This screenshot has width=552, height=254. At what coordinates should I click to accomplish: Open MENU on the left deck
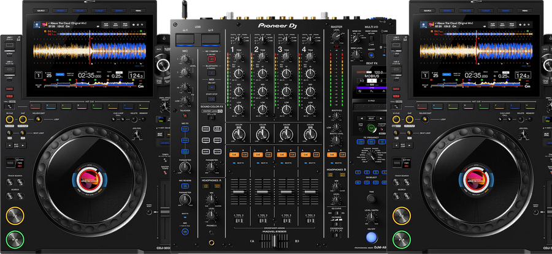139,10
